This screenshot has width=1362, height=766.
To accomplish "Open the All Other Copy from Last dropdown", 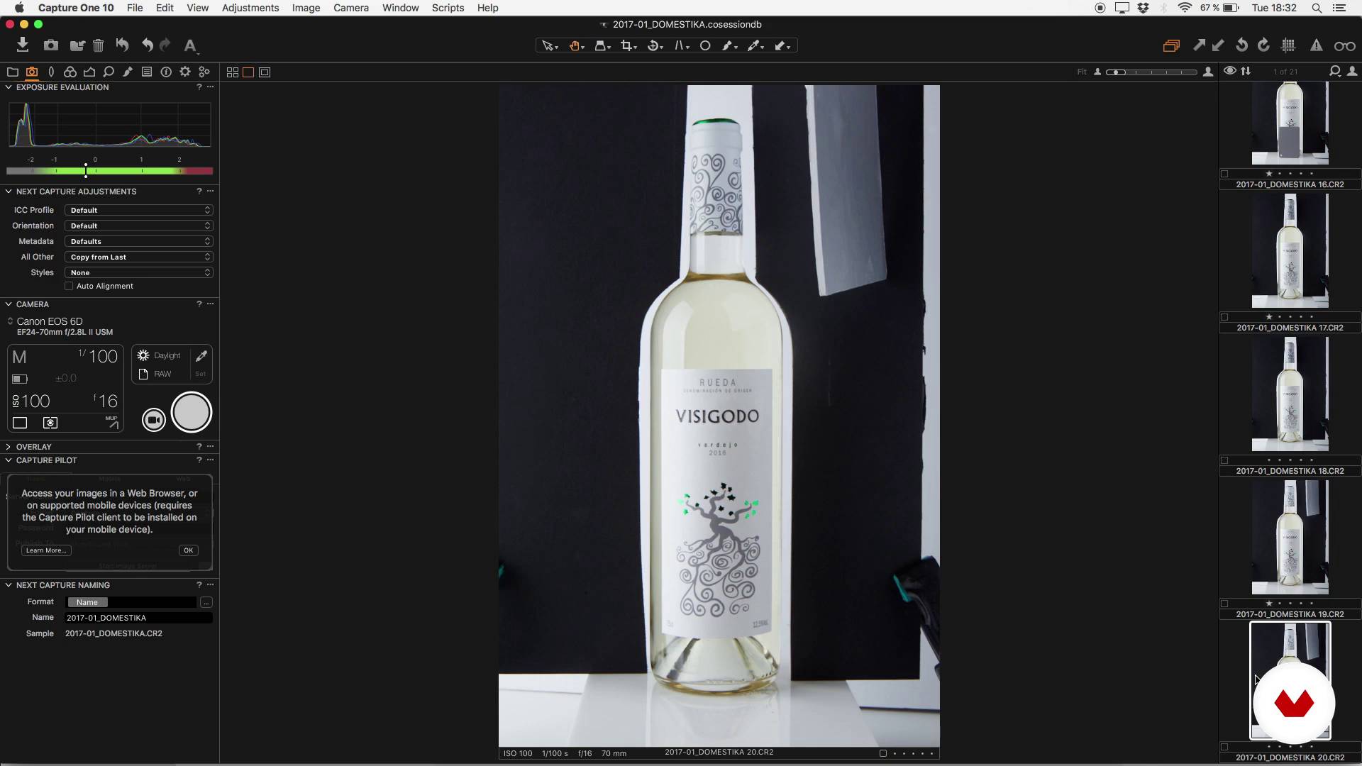I will tap(139, 257).
